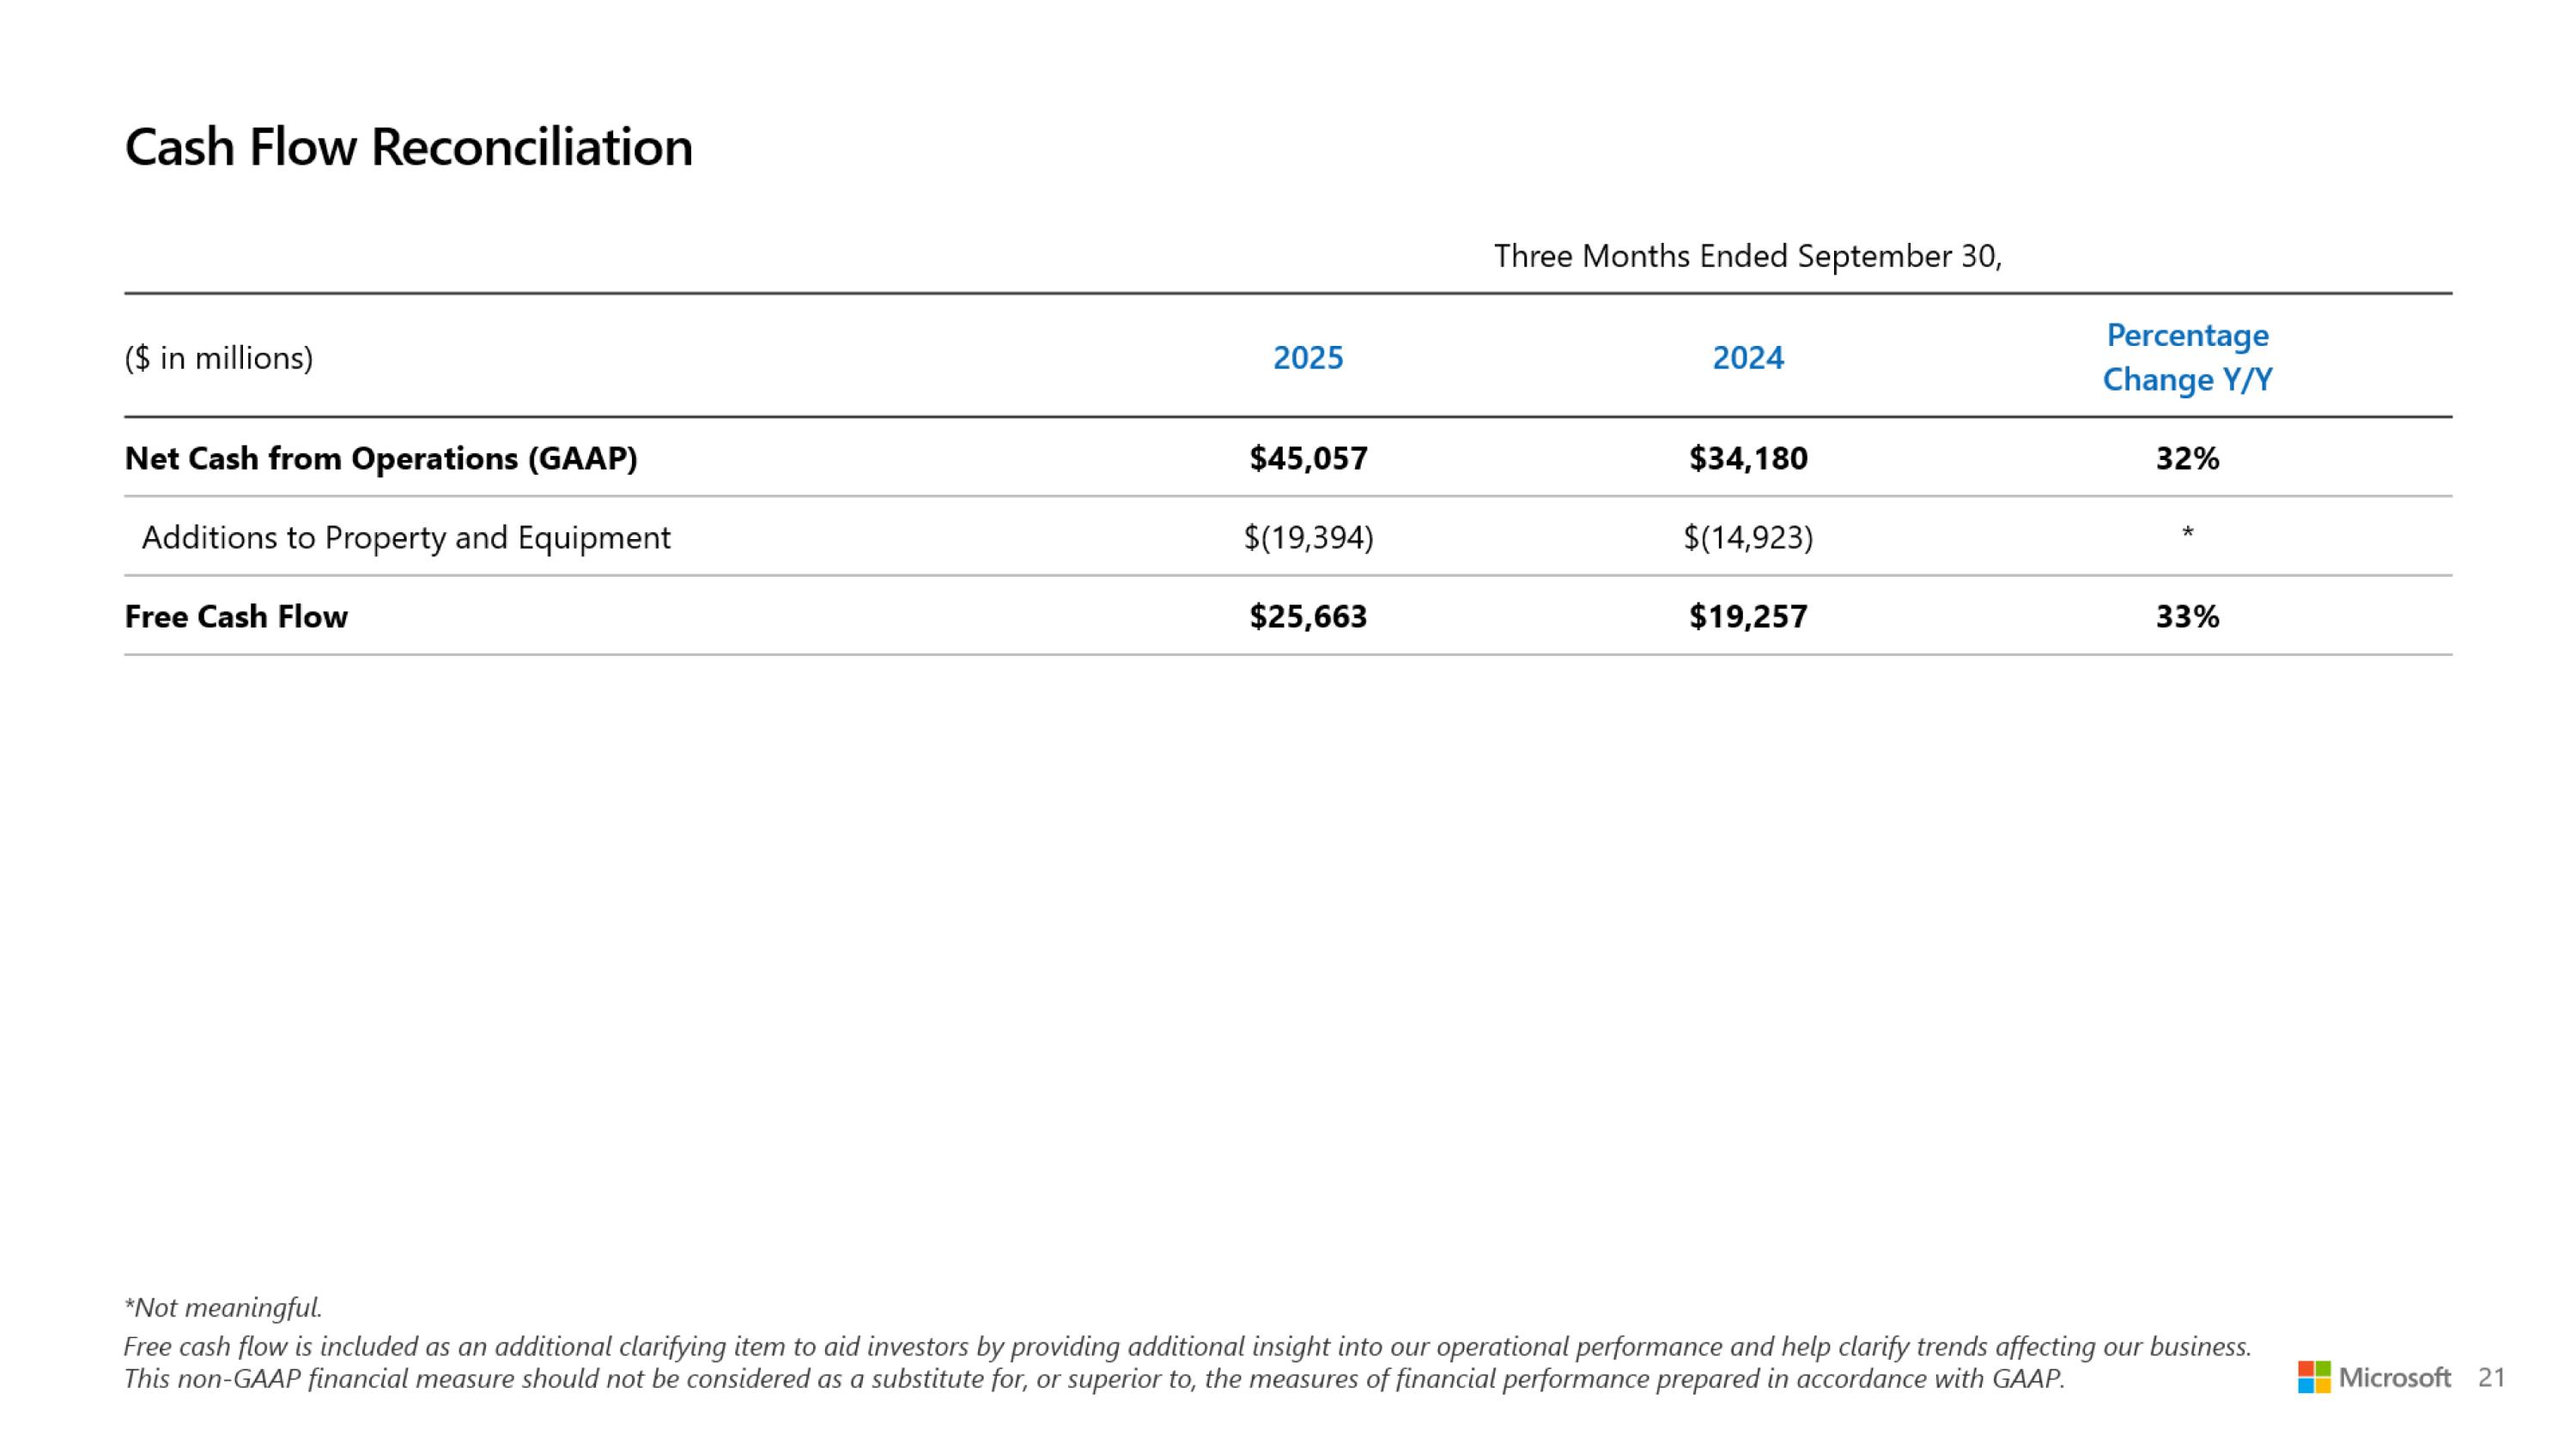Select the 2025 column header

[x=1307, y=358]
